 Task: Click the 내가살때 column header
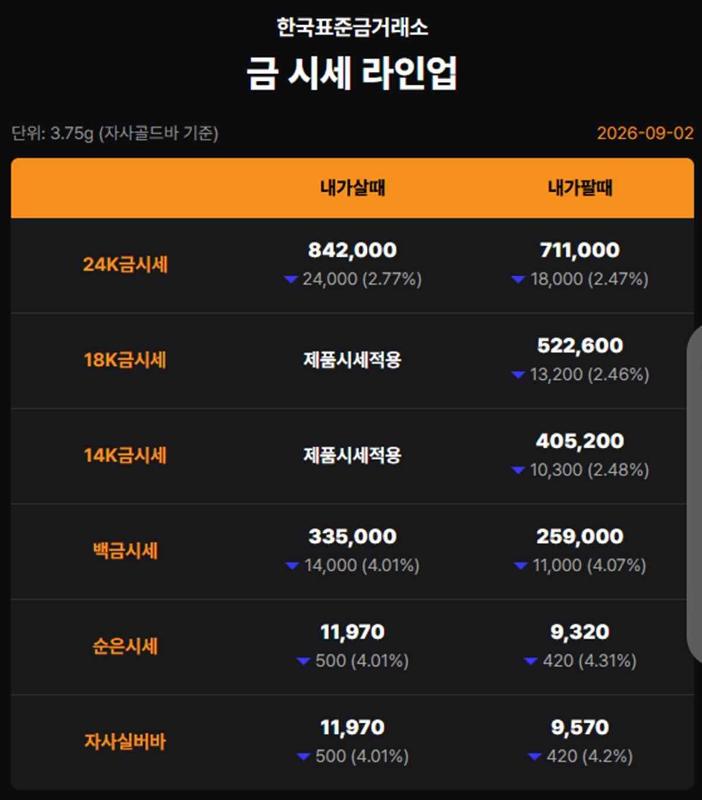point(352,188)
